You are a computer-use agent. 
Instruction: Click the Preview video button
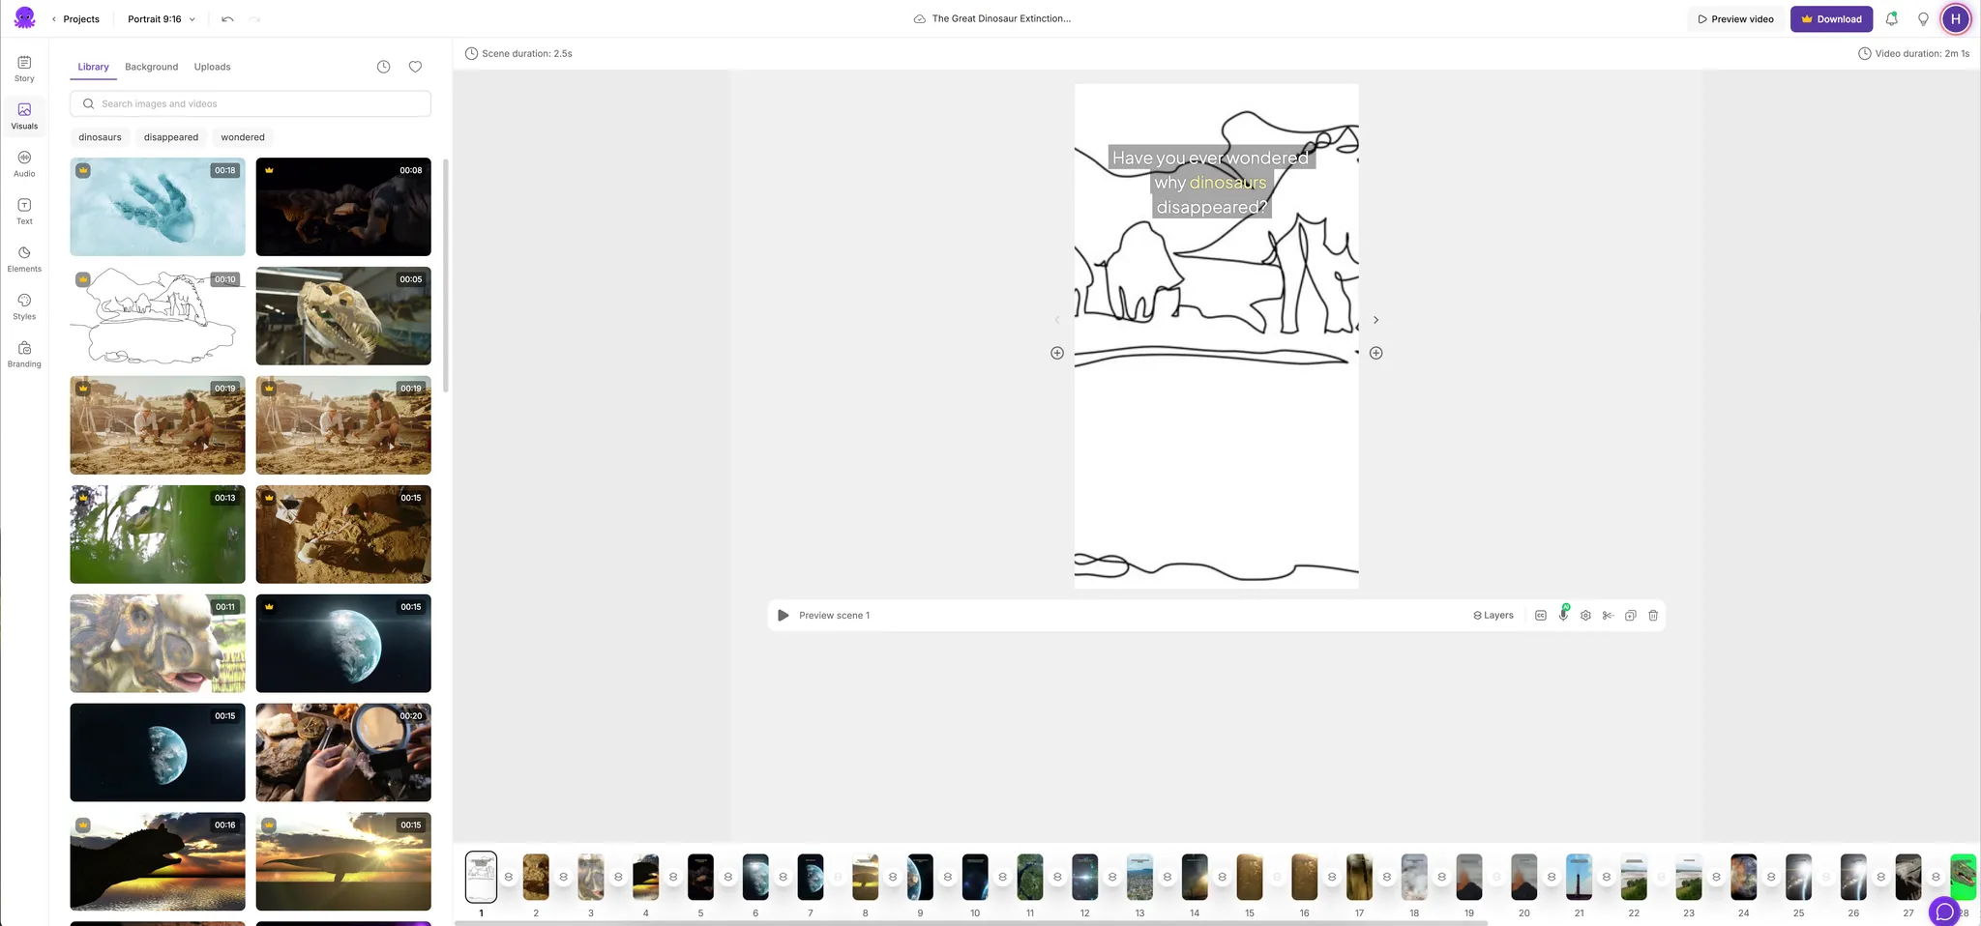point(1736,19)
